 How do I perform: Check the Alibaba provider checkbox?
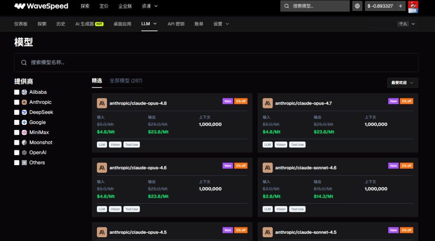coord(17,92)
